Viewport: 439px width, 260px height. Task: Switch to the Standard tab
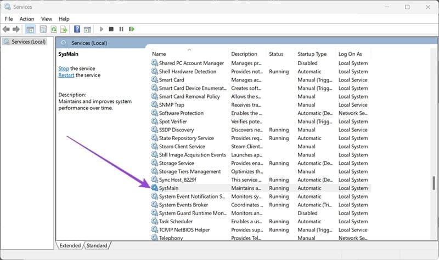[97, 246]
